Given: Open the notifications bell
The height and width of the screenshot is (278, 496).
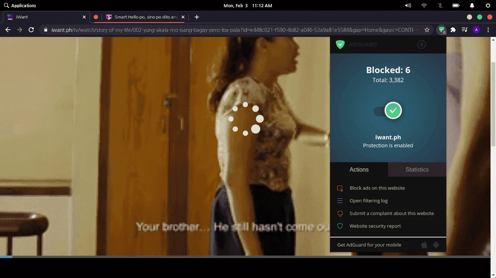Looking at the screenshot, I should (472, 5).
